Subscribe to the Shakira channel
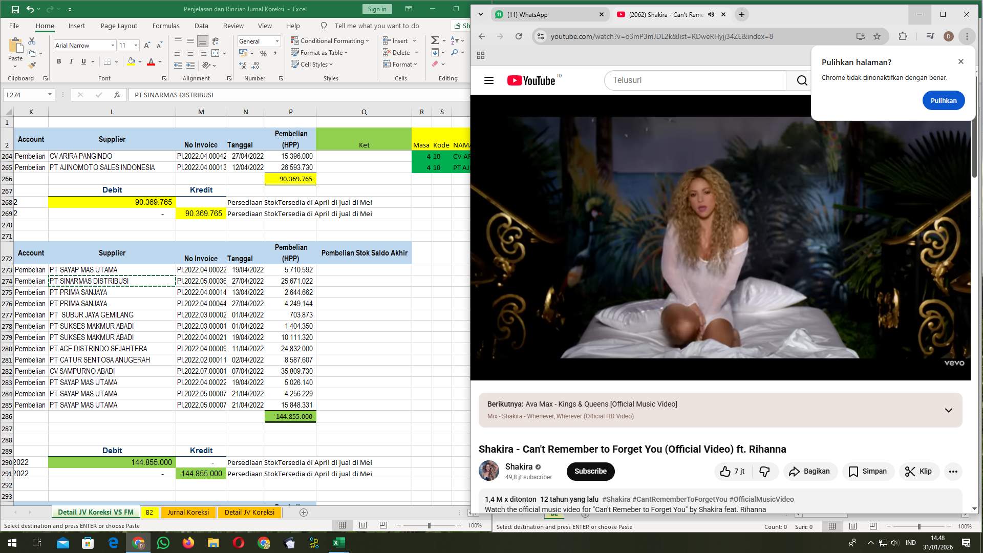 590,471
